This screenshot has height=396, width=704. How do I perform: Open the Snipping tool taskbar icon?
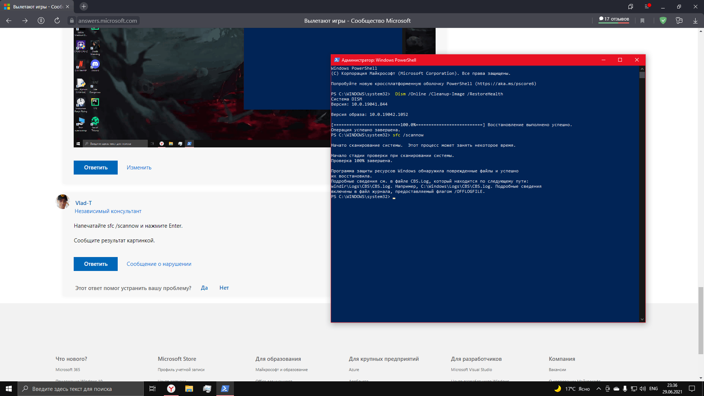pos(207,389)
